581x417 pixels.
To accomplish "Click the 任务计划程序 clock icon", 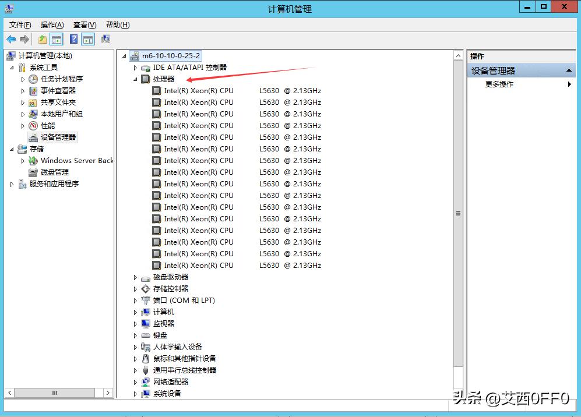I will tap(33, 79).
